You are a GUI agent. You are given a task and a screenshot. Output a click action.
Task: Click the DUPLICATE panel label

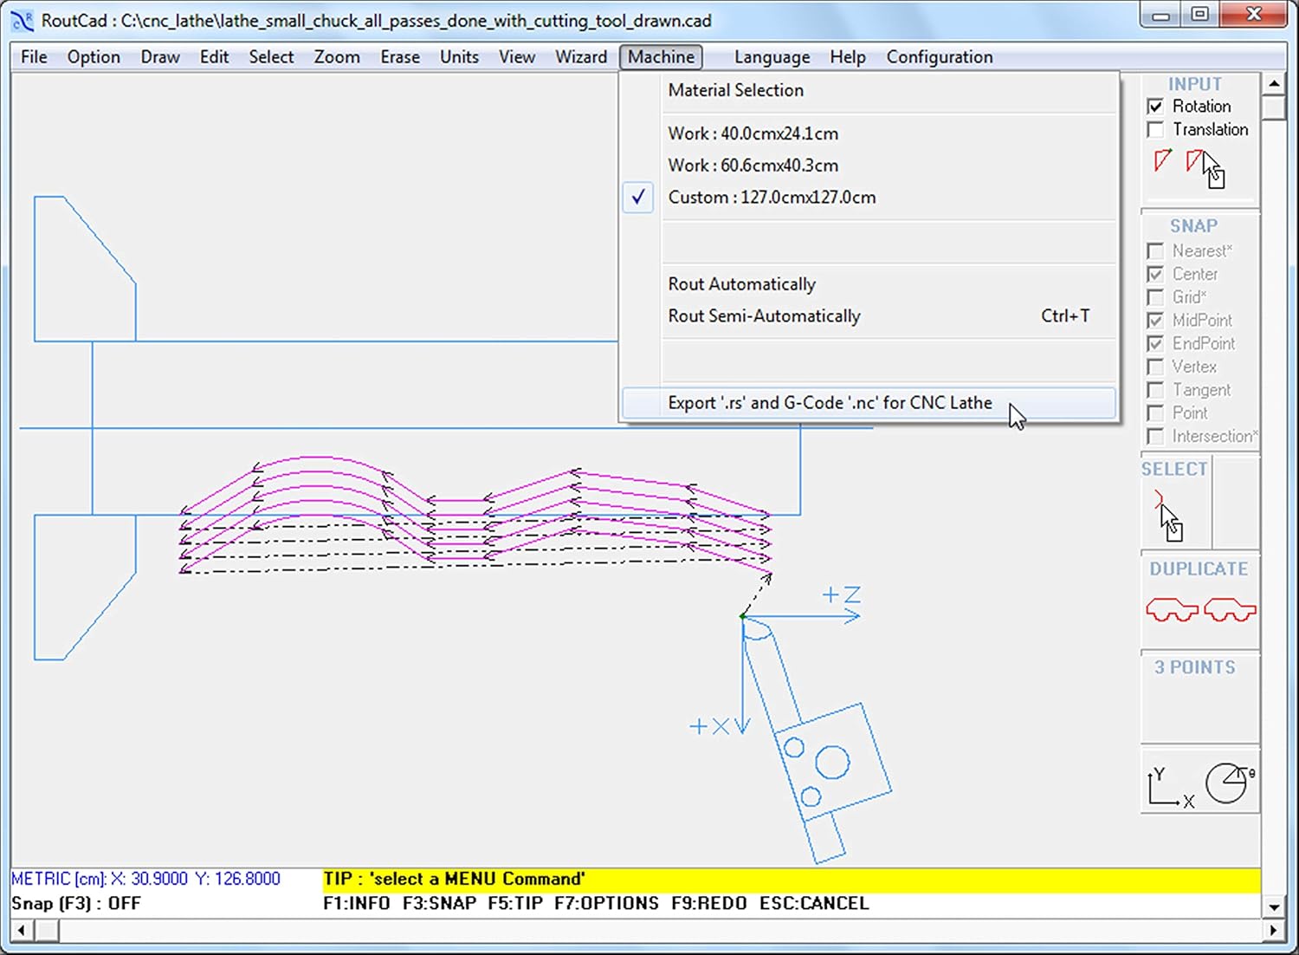(1199, 569)
